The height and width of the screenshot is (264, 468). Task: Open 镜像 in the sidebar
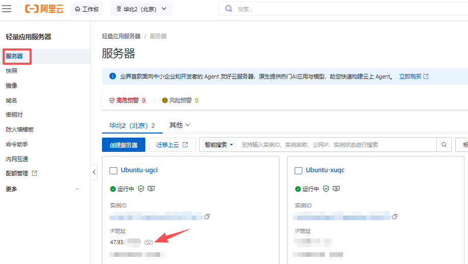tap(12, 86)
